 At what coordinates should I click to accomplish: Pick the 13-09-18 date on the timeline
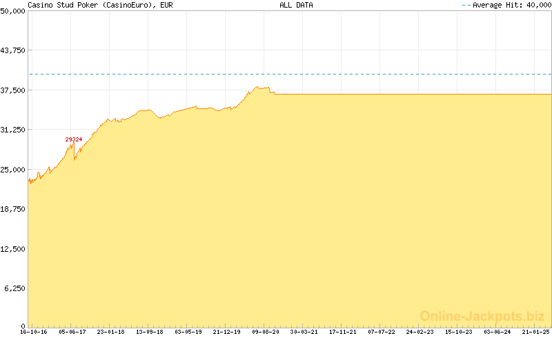pos(149,332)
